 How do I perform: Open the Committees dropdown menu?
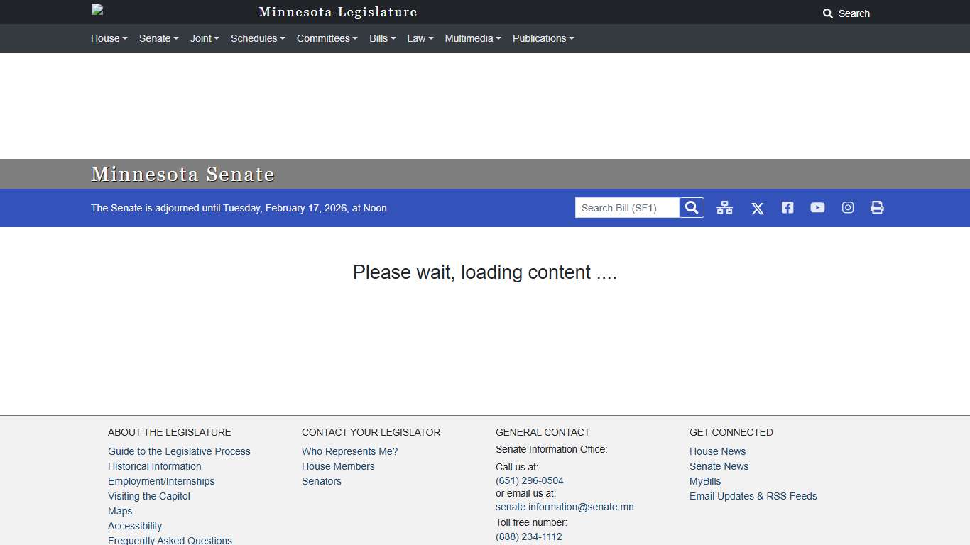(x=327, y=38)
